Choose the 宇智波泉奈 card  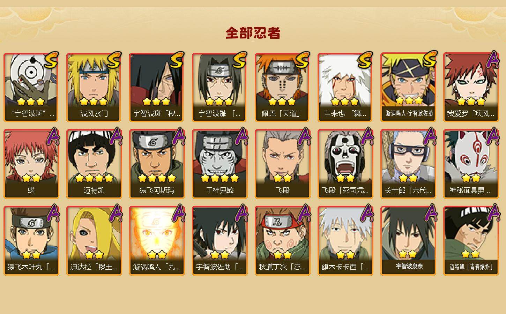coord(408,241)
